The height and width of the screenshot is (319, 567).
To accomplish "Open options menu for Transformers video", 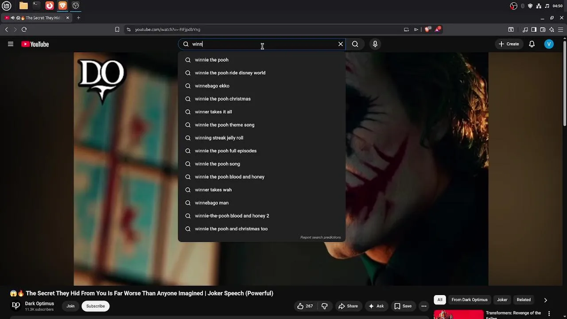I will [549, 313].
